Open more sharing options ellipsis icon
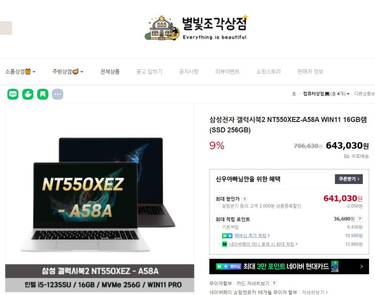This screenshot has width=375, height=295. pyautogui.click(x=58, y=94)
